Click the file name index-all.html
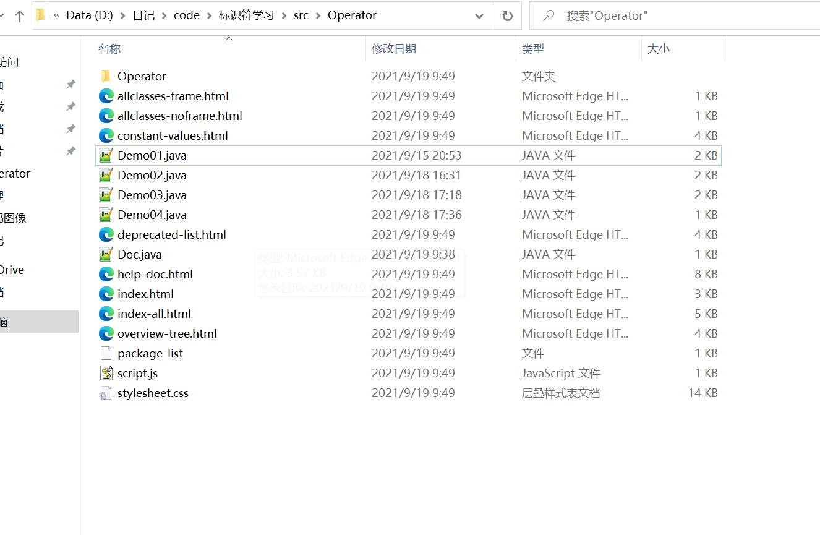This screenshot has width=820, height=535. pos(154,314)
